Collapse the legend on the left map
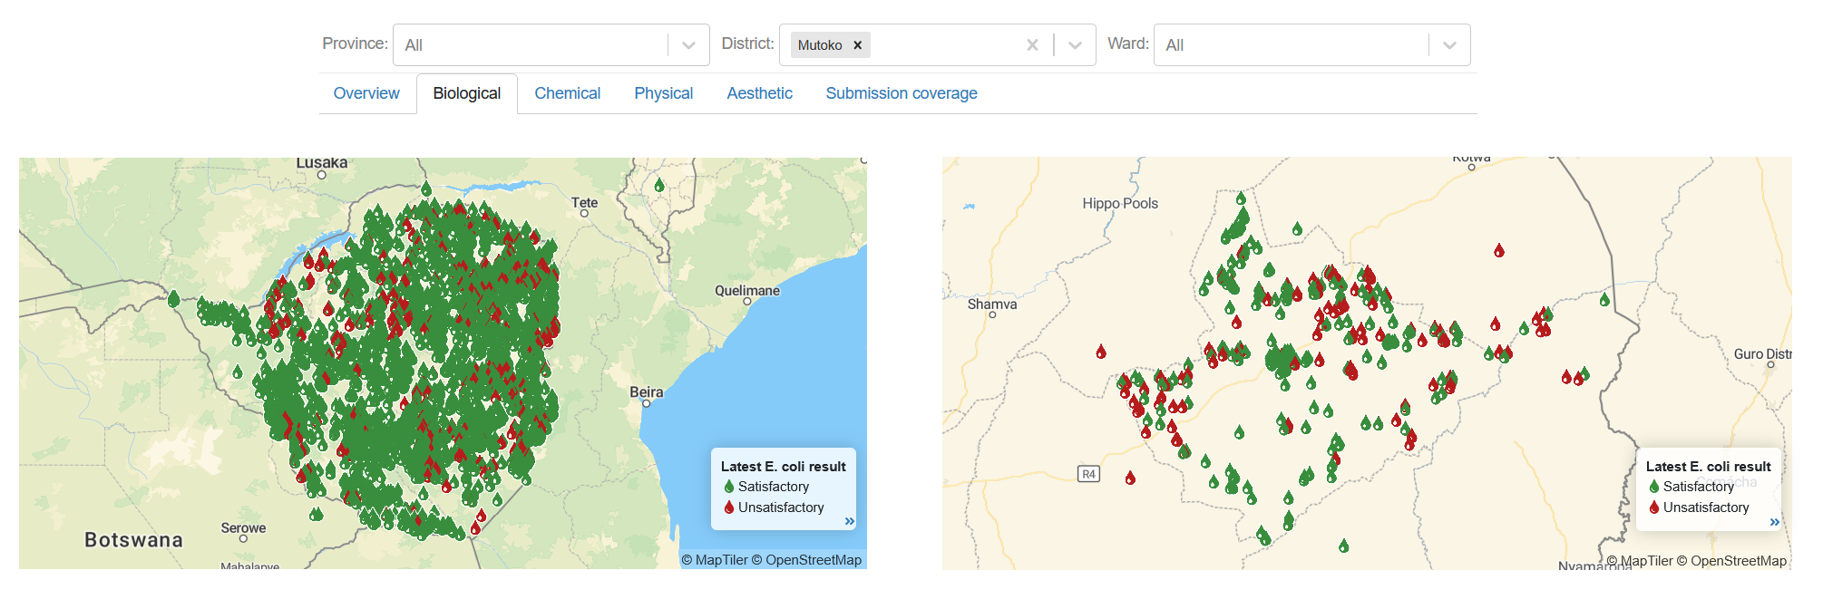This screenshot has height=609, width=1823. [850, 521]
